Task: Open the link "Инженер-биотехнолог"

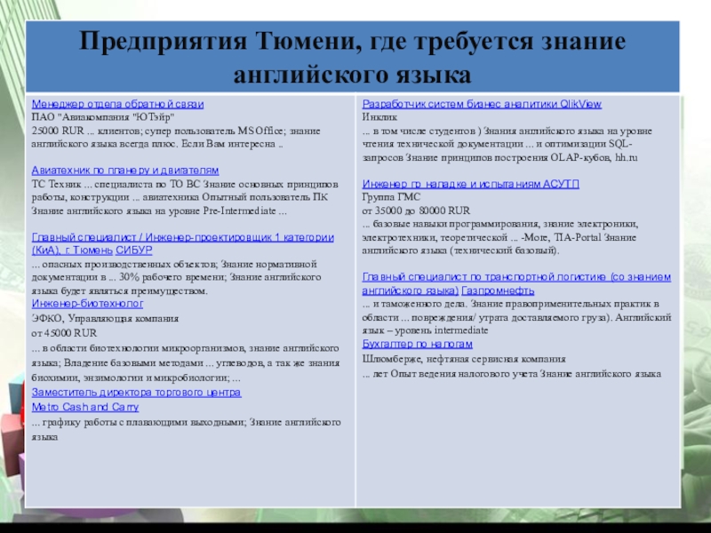Action: click(87, 304)
